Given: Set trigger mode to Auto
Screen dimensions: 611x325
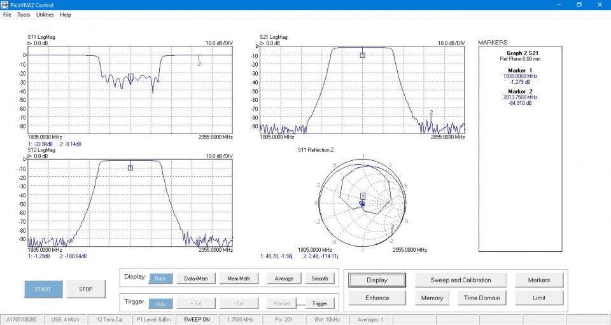Looking at the screenshot, I should [160, 303].
